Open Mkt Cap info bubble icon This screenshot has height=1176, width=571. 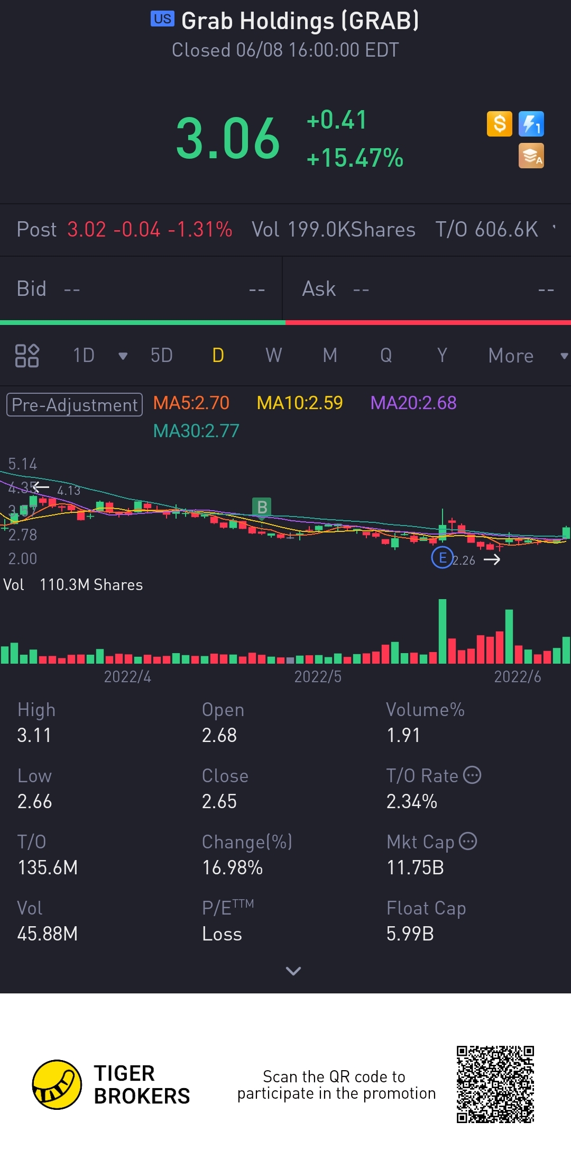[x=468, y=841]
